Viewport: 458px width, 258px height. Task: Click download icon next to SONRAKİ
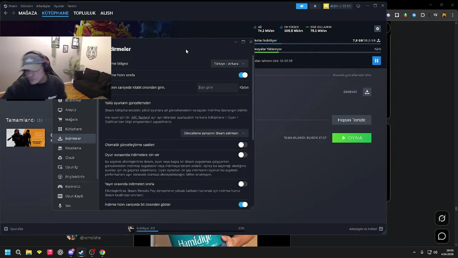click(x=367, y=92)
